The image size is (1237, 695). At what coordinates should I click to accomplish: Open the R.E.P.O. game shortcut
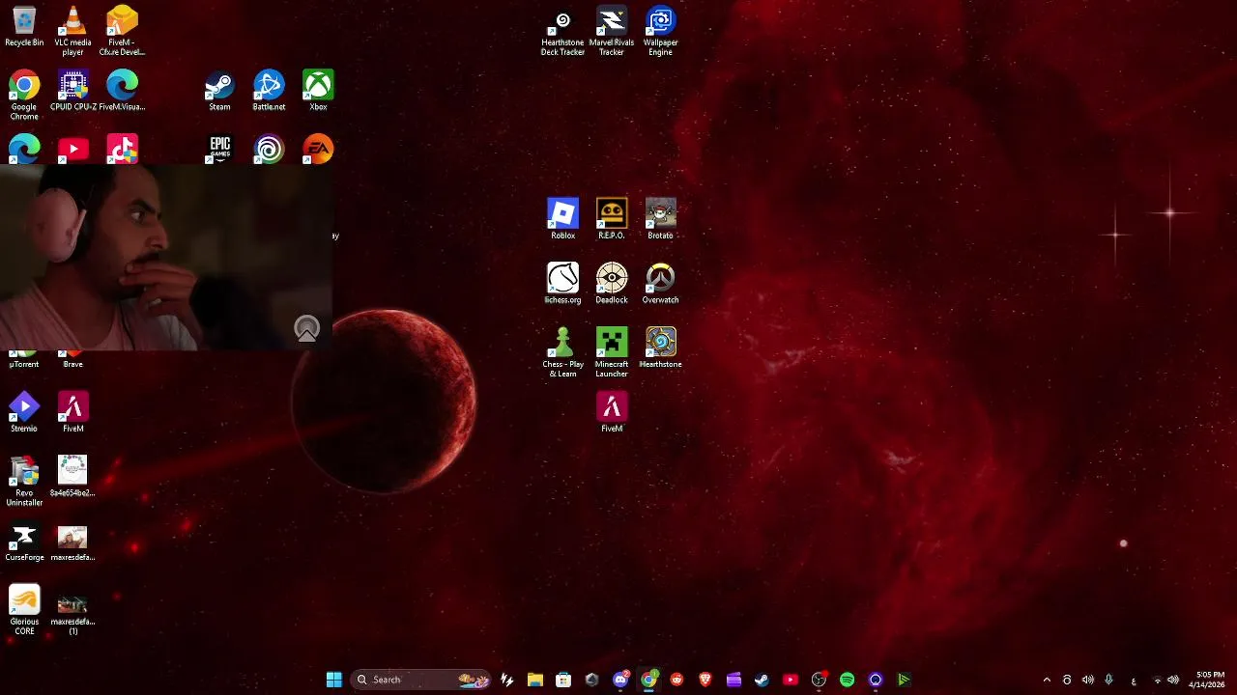tap(611, 218)
